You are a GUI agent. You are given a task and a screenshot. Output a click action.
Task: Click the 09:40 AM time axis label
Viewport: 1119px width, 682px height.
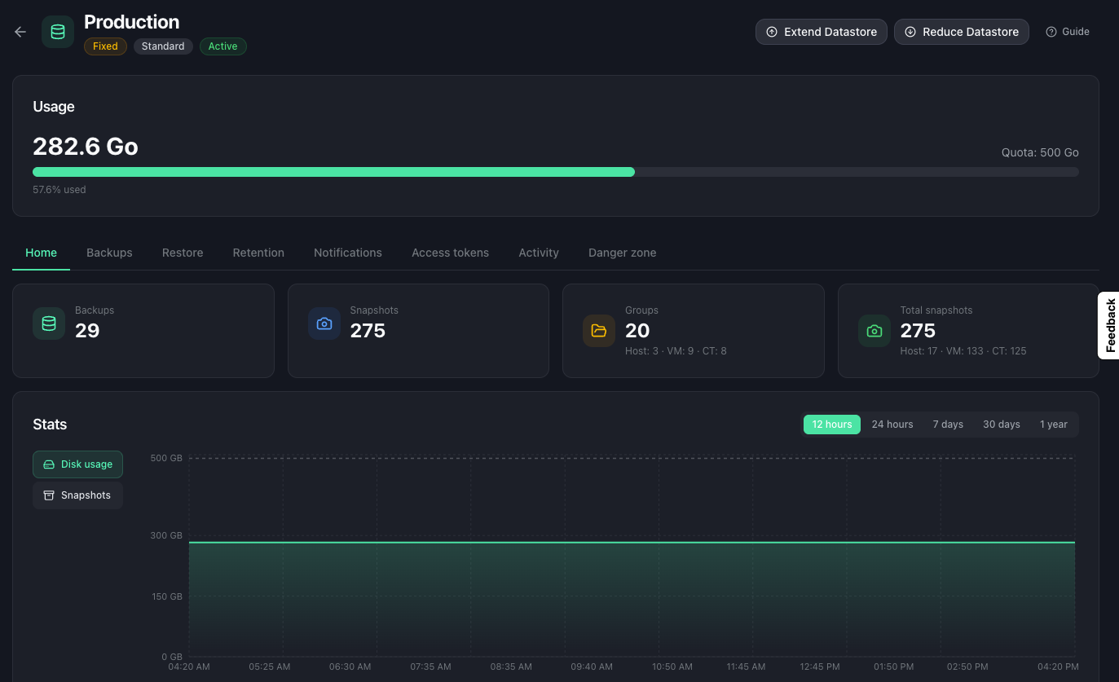pos(592,667)
